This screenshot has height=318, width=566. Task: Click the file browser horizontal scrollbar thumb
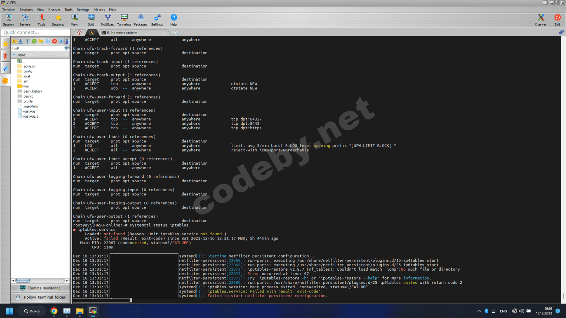point(23,281)
